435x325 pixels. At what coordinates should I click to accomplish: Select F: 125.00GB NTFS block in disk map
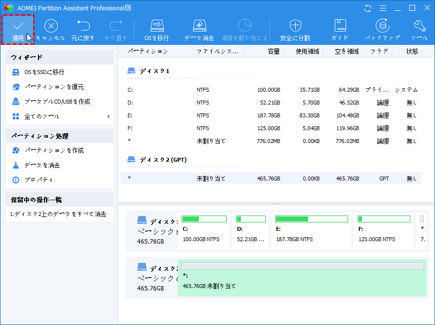pos(383,231)
